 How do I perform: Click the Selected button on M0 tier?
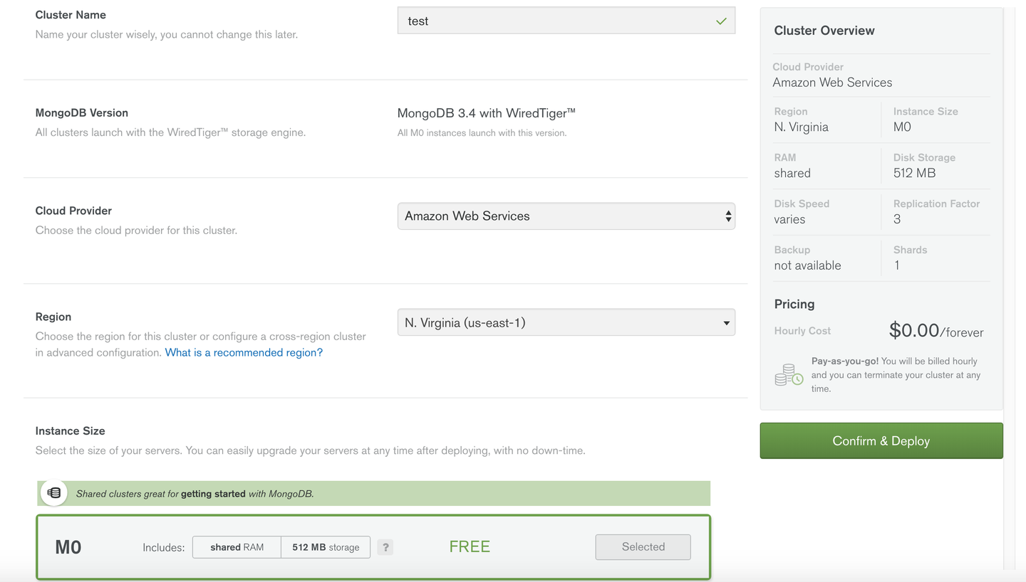pos(643,547)
